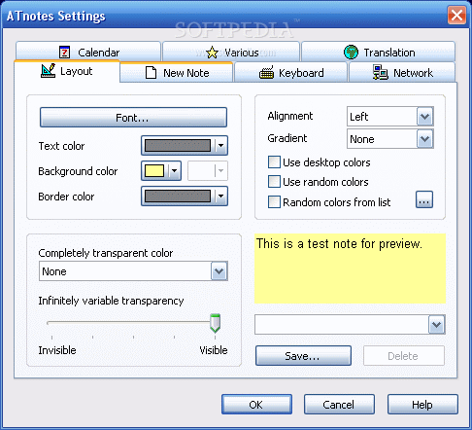Click the OK button

point(256,405)
